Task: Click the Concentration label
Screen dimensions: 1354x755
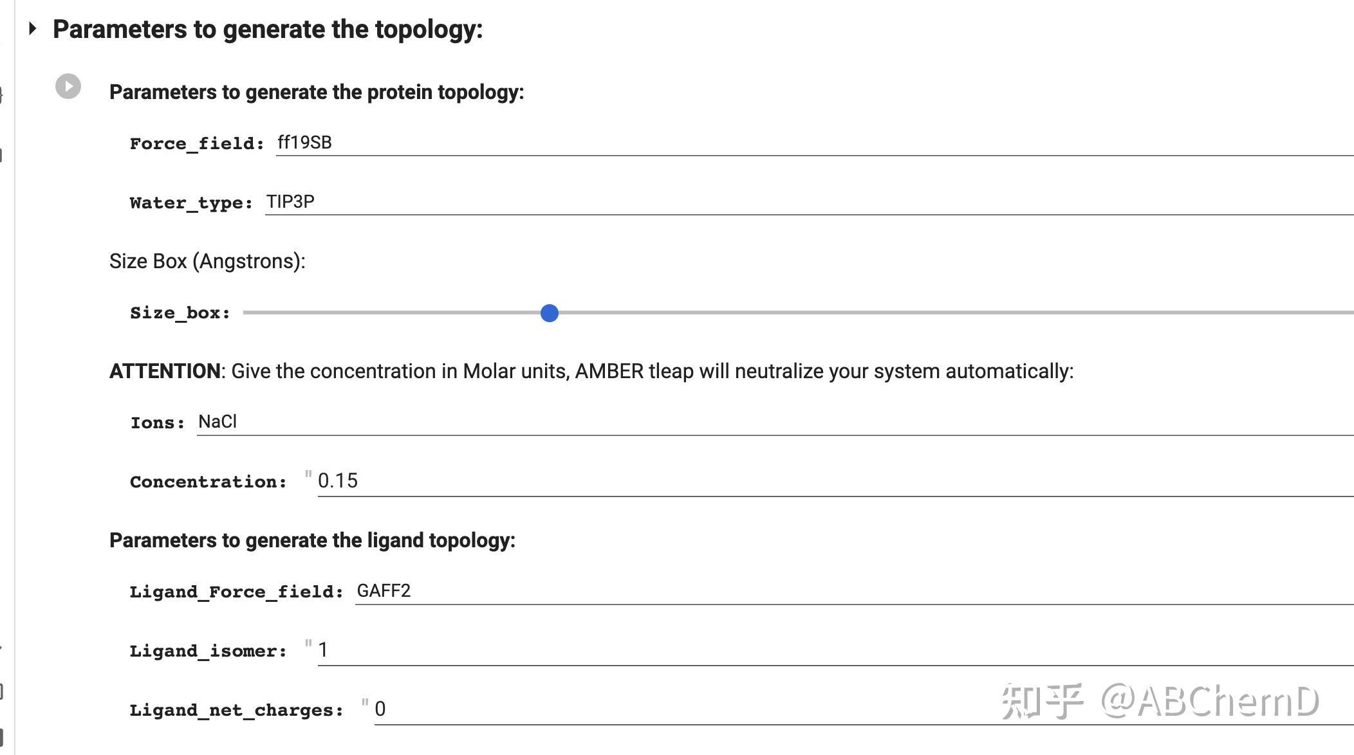Action: tap(209, 481)
